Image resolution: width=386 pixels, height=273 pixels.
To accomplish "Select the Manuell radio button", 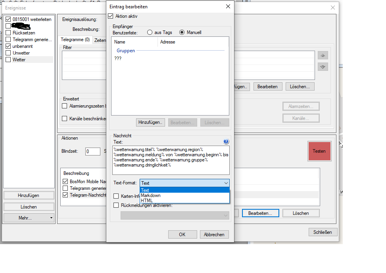I will 182,32.
